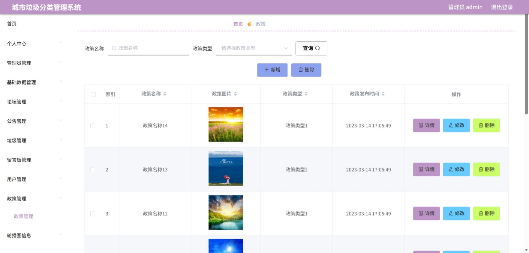Expand the 个人中心 sidebar menu
This screenshot has height=253, width=529.
(35, 43)
